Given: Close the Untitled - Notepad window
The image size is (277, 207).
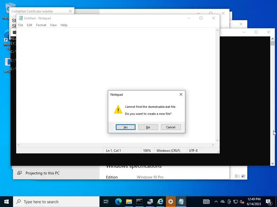Looking at the screenshot, I should [213, 18].
